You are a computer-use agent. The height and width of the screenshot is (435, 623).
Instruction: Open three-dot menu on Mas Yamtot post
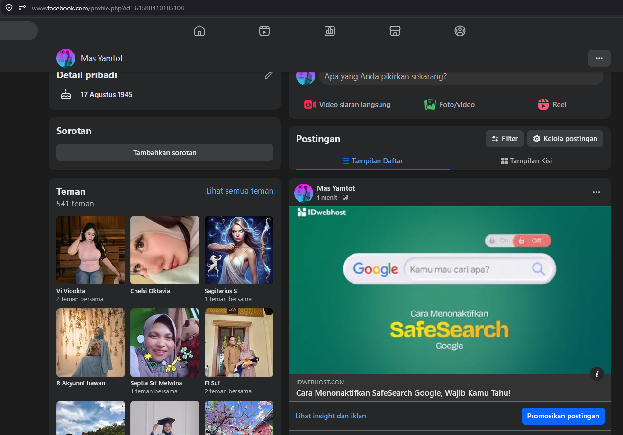pyautogui.click(x=596, y=192)
